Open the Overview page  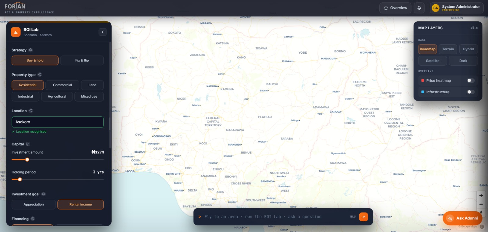396,8
